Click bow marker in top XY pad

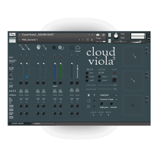135,56
